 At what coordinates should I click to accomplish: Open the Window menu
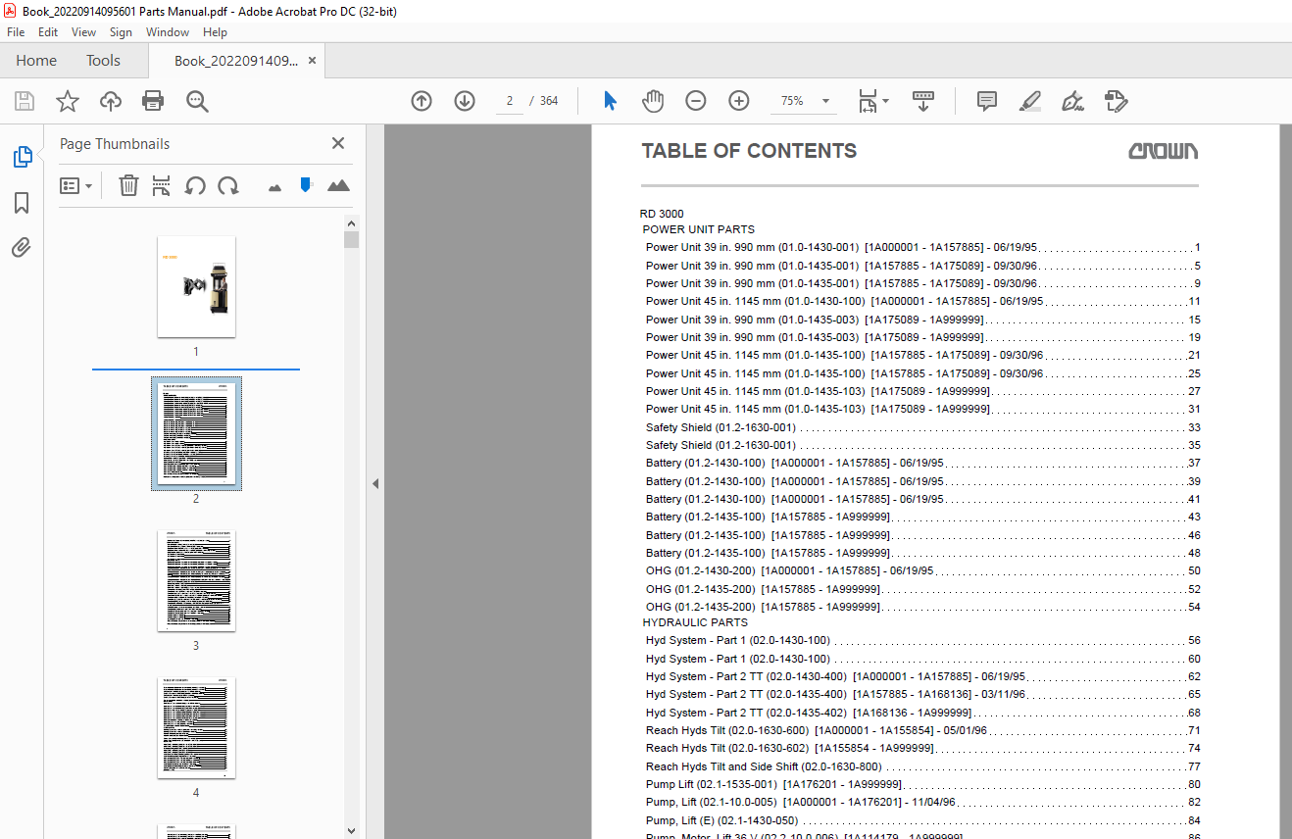point(168,32)
